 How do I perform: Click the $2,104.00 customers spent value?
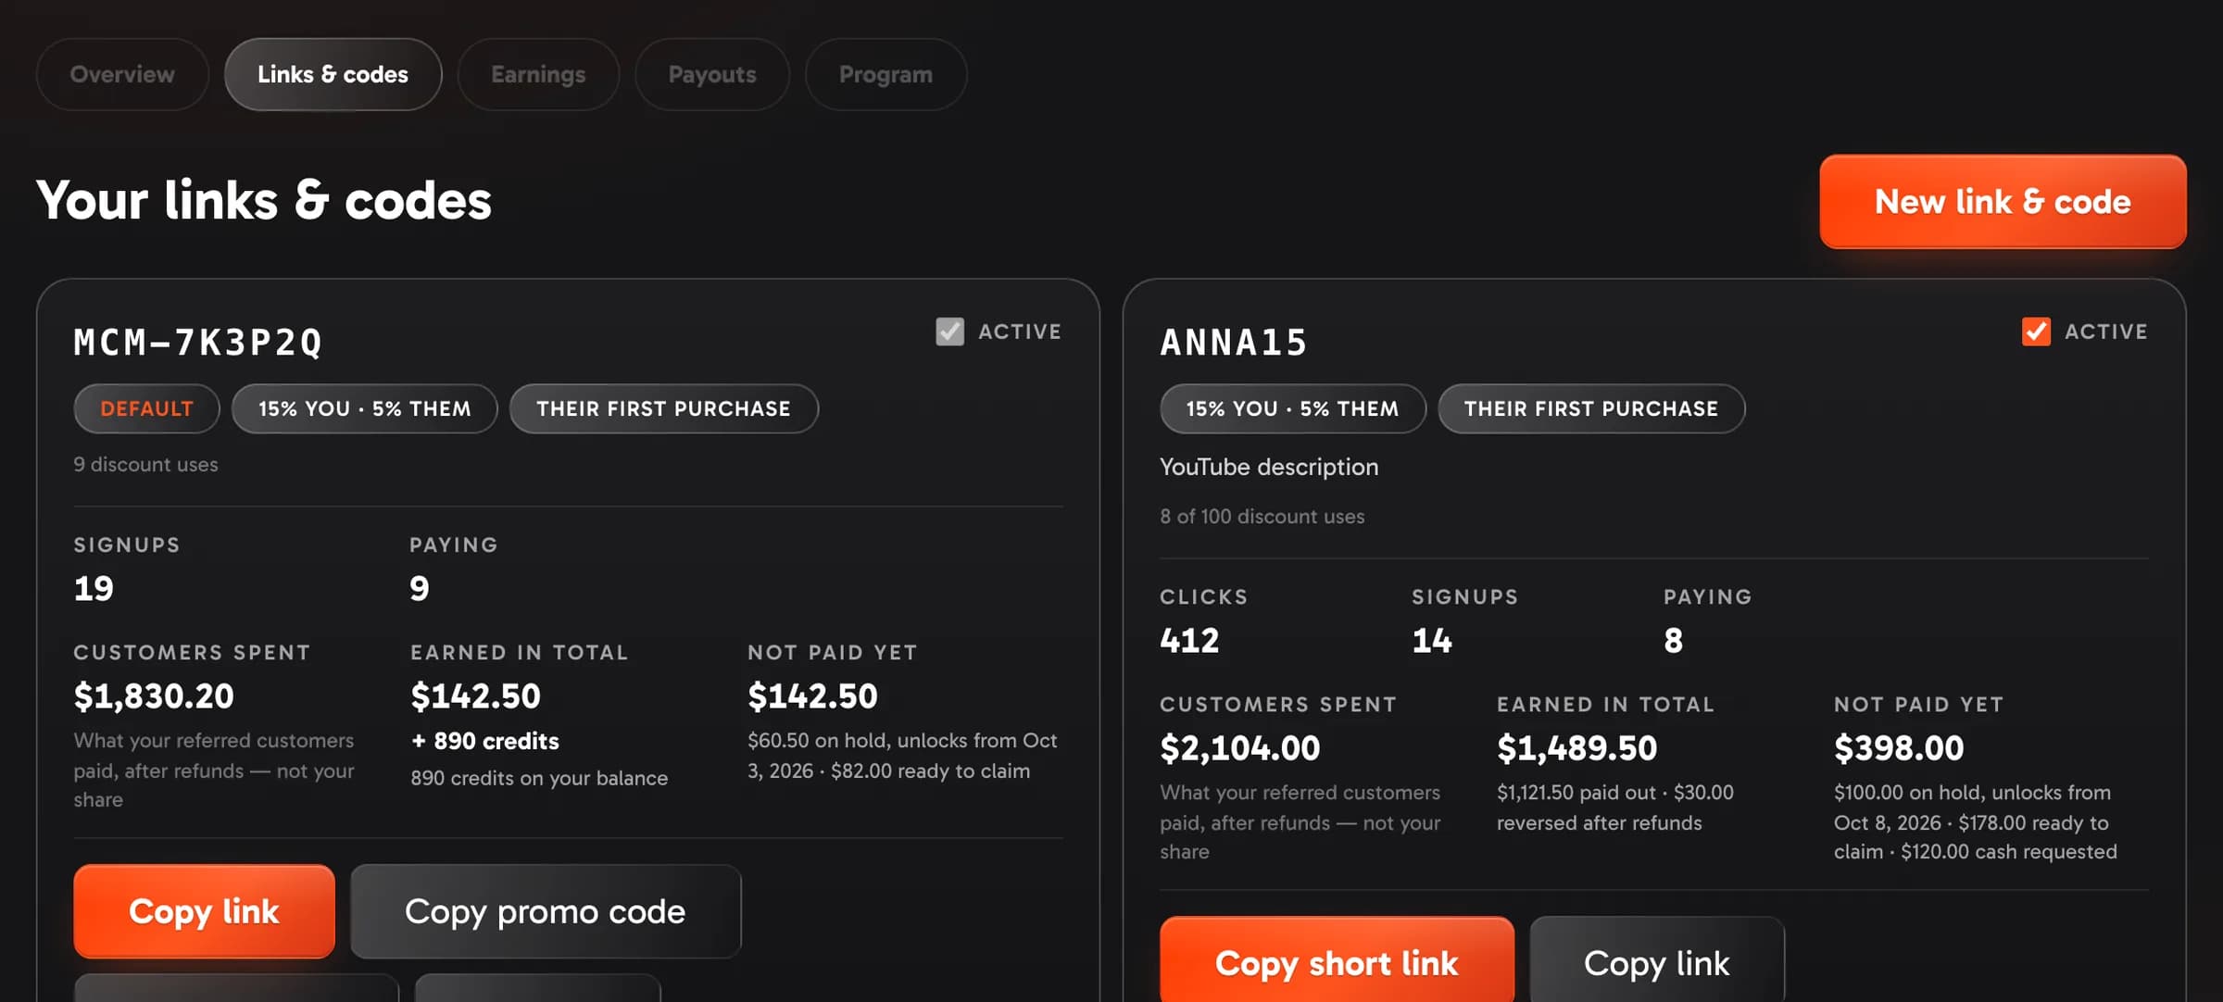click(1240, 748)
